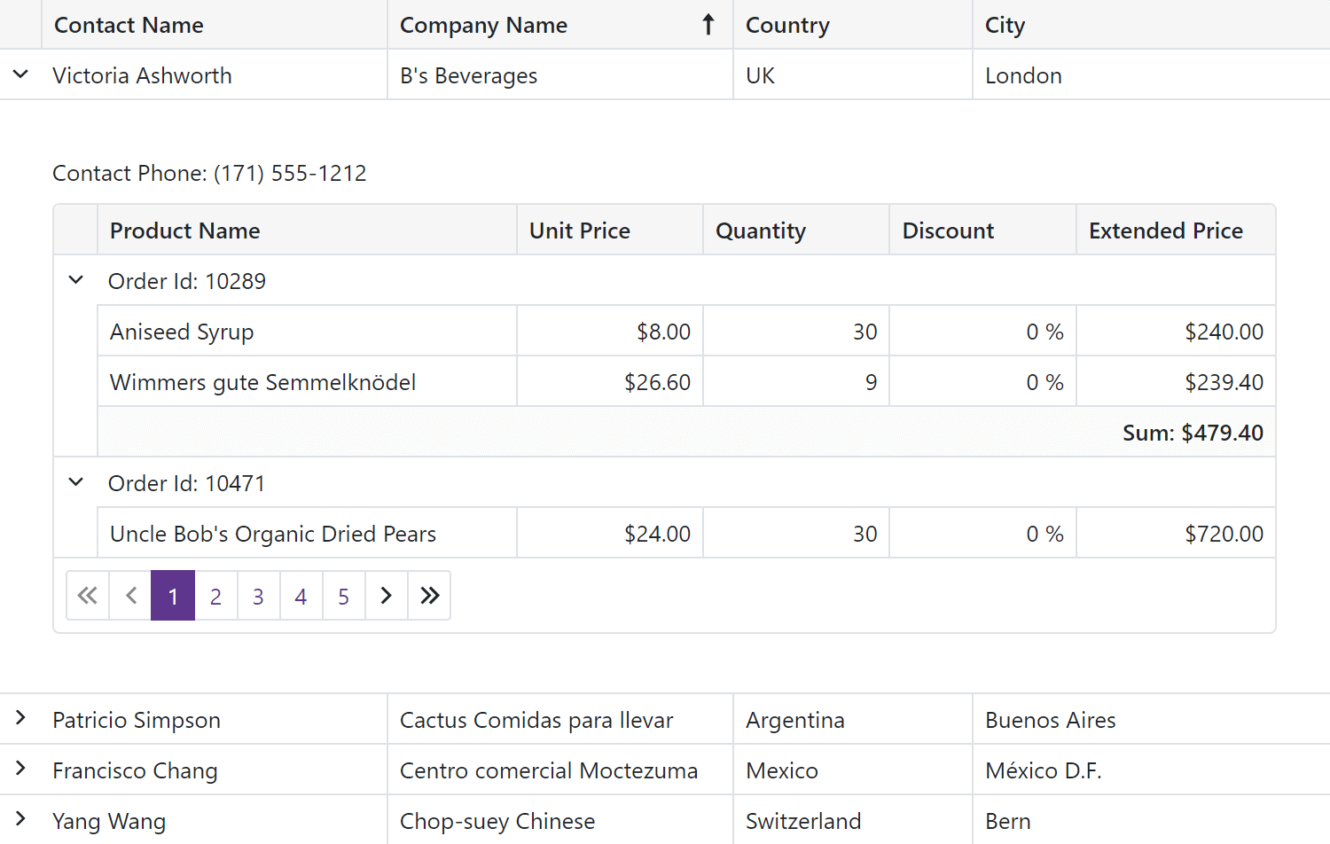Expand the Patricio Simpson row

pyautogui.click(x=20, y=719)
